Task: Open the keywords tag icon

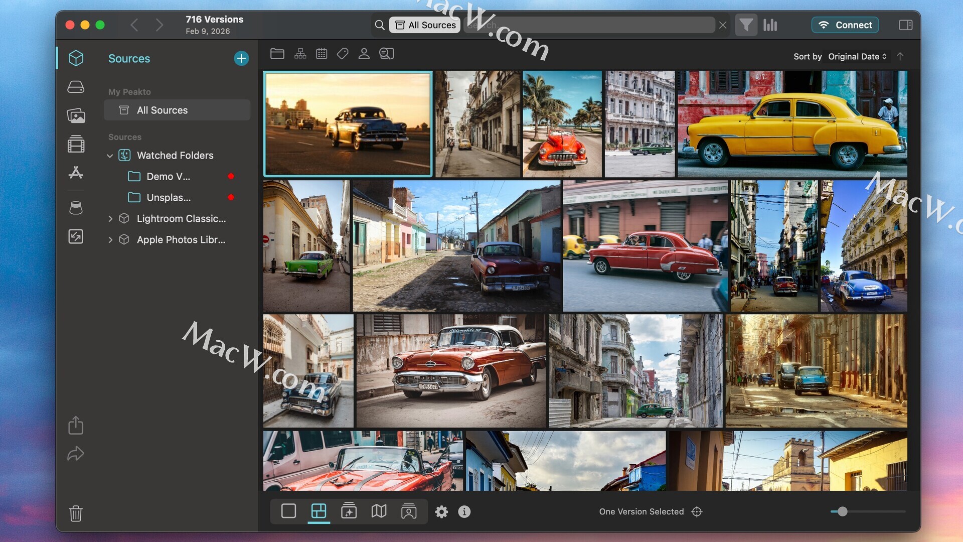Action: point(343,54)
